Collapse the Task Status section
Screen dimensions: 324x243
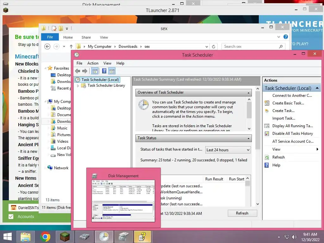click(248, 138)
